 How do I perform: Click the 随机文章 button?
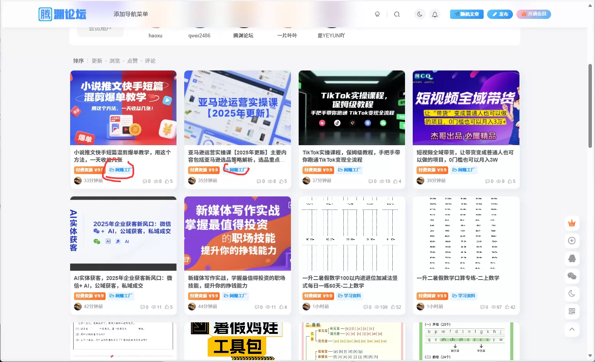pos(467,14)
